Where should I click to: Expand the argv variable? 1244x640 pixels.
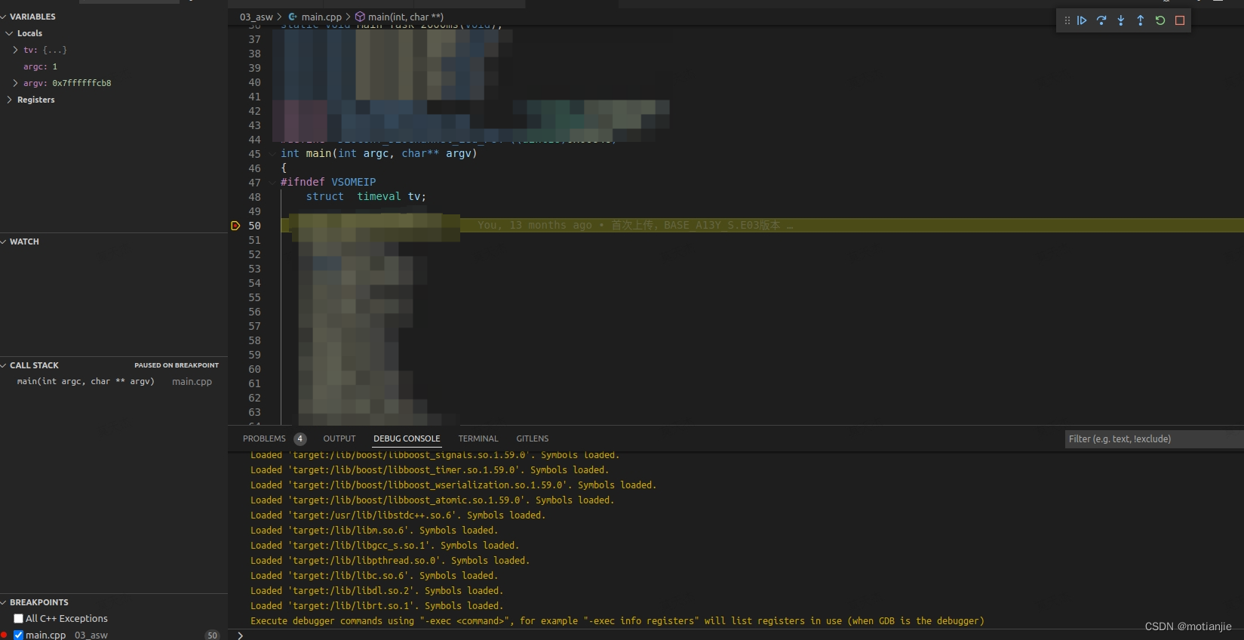pyautogui.click(x=15, y=83)
